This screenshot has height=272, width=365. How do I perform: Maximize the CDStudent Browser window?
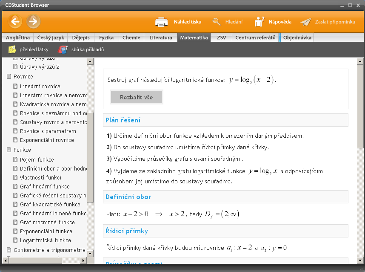350,5
